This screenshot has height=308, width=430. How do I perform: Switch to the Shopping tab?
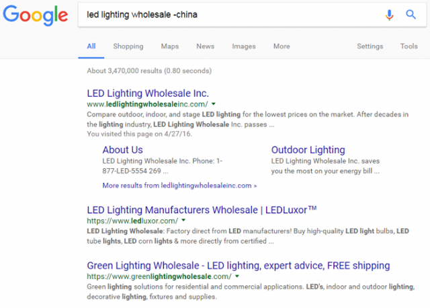click(128, 46)
